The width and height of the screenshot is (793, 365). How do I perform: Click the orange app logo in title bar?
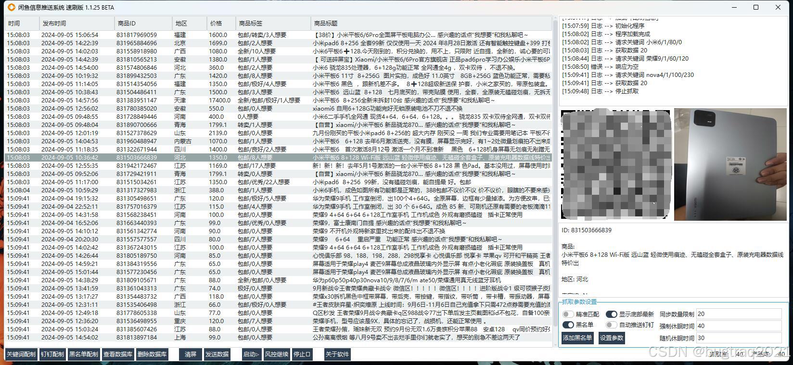pos(12,7)
